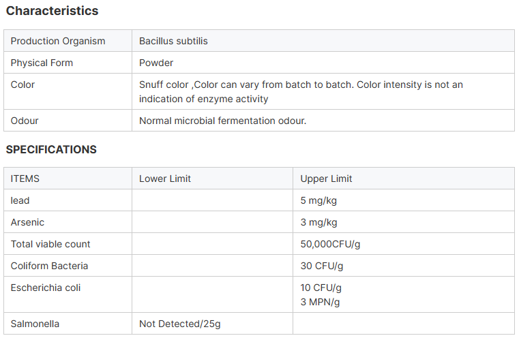This screenshot has width=519, height=338.
Task: Click the lead row label
Action: (20, 200)
